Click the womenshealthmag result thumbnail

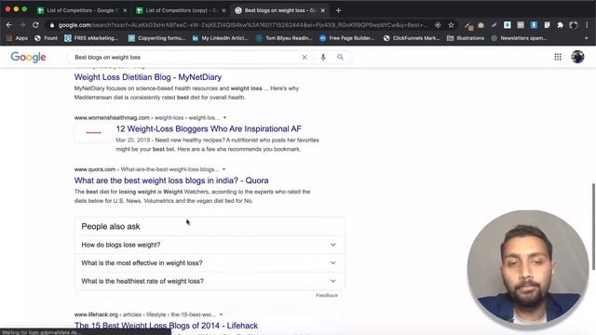[93, 132]
